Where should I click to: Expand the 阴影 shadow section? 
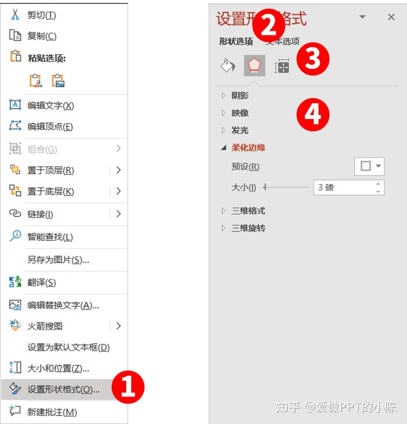click(x=235, y=95)
